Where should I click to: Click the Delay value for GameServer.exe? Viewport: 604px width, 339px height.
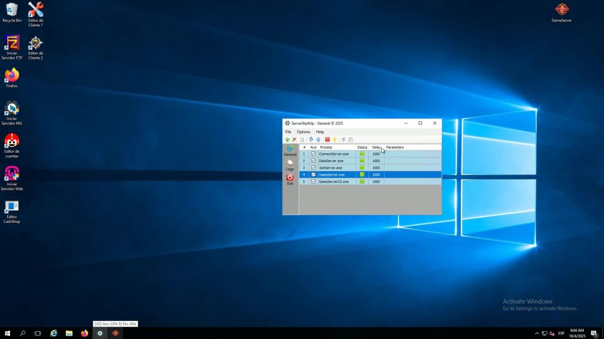376,175
